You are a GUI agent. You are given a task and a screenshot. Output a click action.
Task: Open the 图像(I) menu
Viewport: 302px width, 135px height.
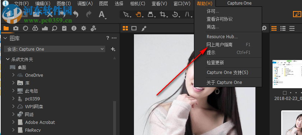coord(64,3)
